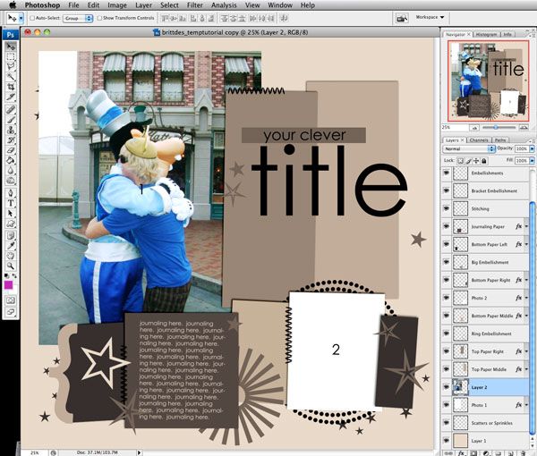This screenshot has width=537, height=456.
Task: Open the Workspace dropdown
Action: click(430, 17)
